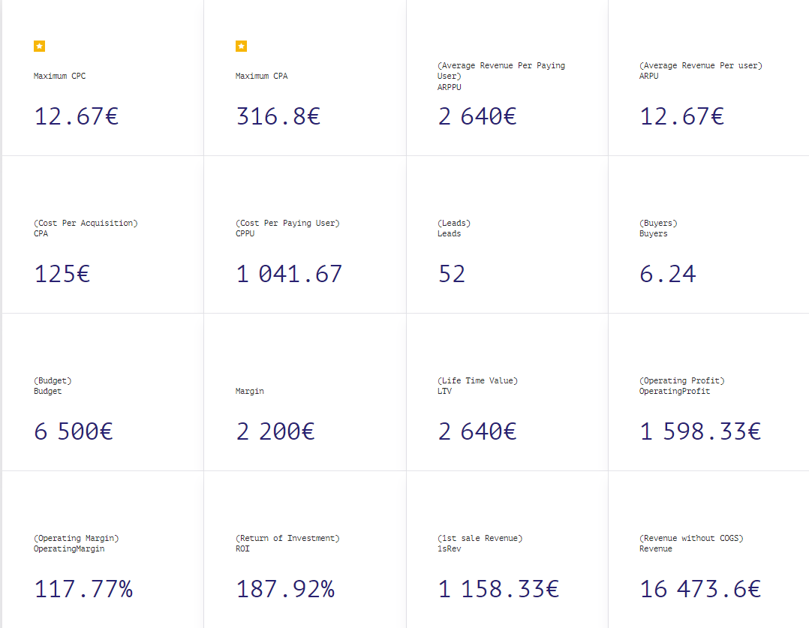
Task: Select the Budget value 6 500€
Action: [x=74, y=431]
